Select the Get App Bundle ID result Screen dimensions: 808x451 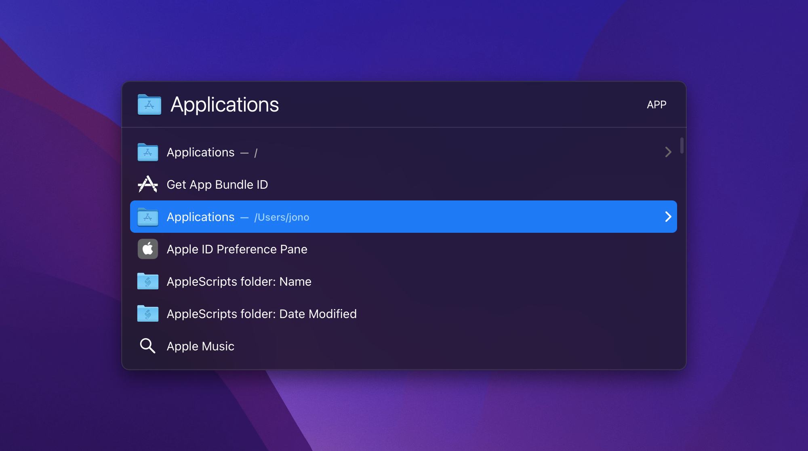[x=403, y=184]
